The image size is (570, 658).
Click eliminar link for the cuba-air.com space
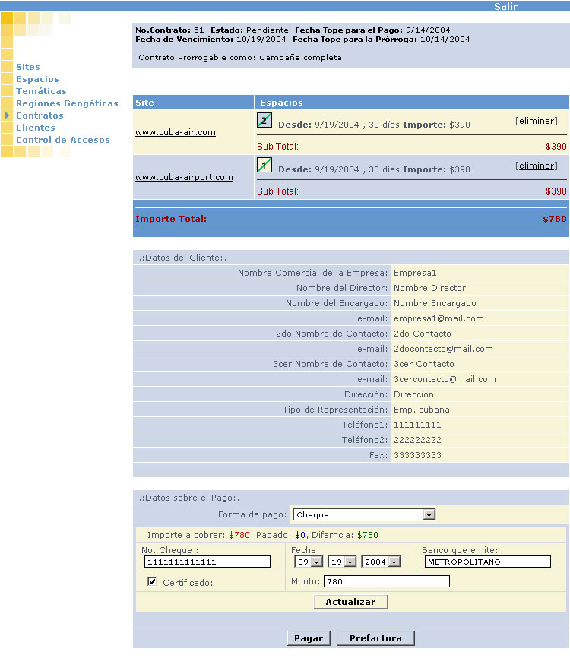pyautogui.click(x=536, y=121)
